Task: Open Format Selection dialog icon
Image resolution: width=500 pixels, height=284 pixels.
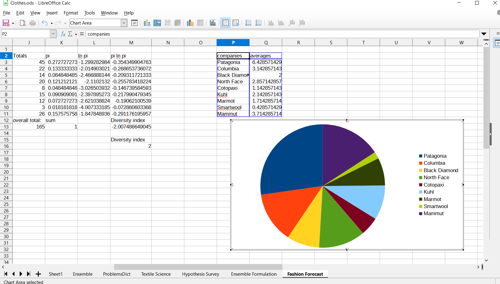Action: tap(134, 23)
